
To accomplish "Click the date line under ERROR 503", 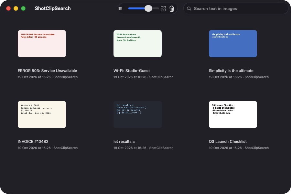I will point(48,77).
